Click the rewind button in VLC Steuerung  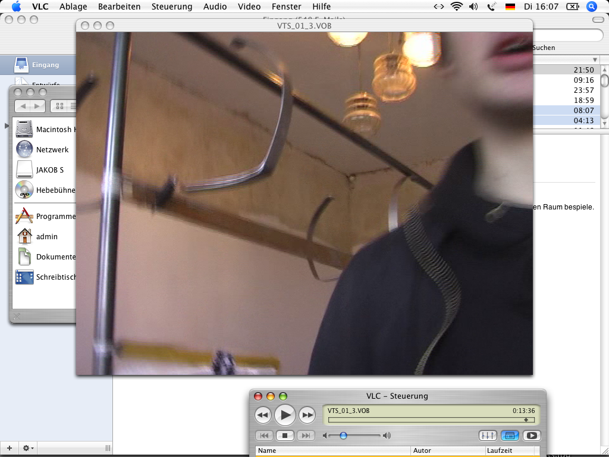click(x=263, y=415)
